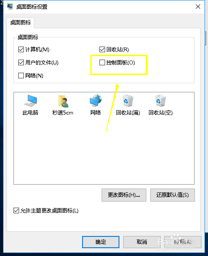Screen dimensions: 208x256
Task: Click the 更改图标(H)... button
Action: click(124, 195)
